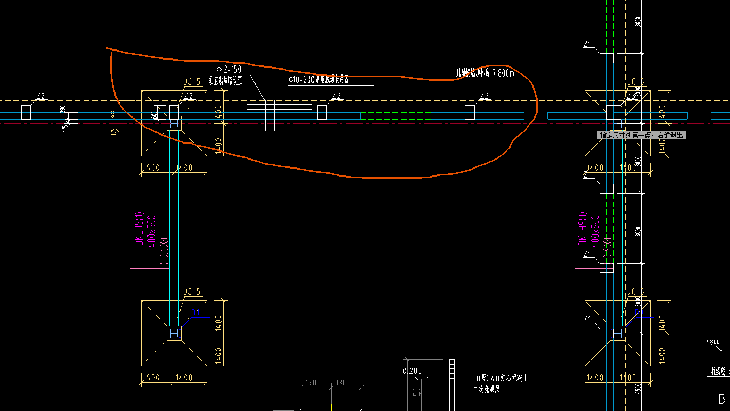730x411 pixels.
Task: Select the -0.200 elevation value
Action: point(409,371)
